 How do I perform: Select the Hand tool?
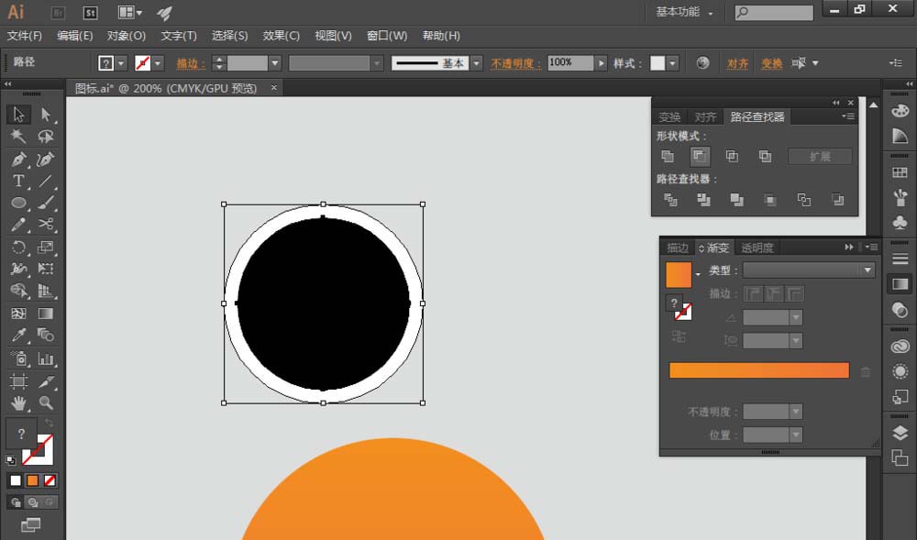[x=18, y=402]
